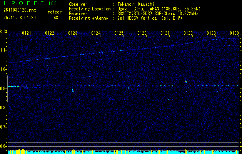The width and height of the screenshot is (242, 154).
Task: Click the kHz unit label
Action: (4, 31)
